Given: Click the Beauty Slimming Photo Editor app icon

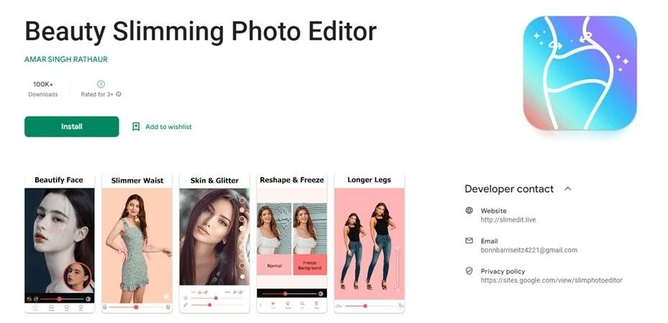Looking at the screenshot, I should [580, 73].
